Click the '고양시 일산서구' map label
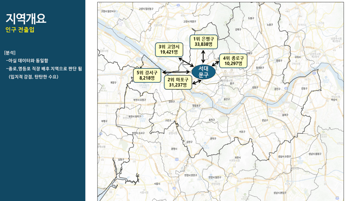 (x=108, y=11)
